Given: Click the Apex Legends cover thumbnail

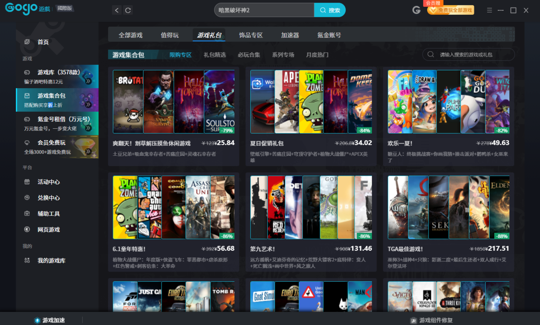Looking at the screenshot, I should point(287,102).
